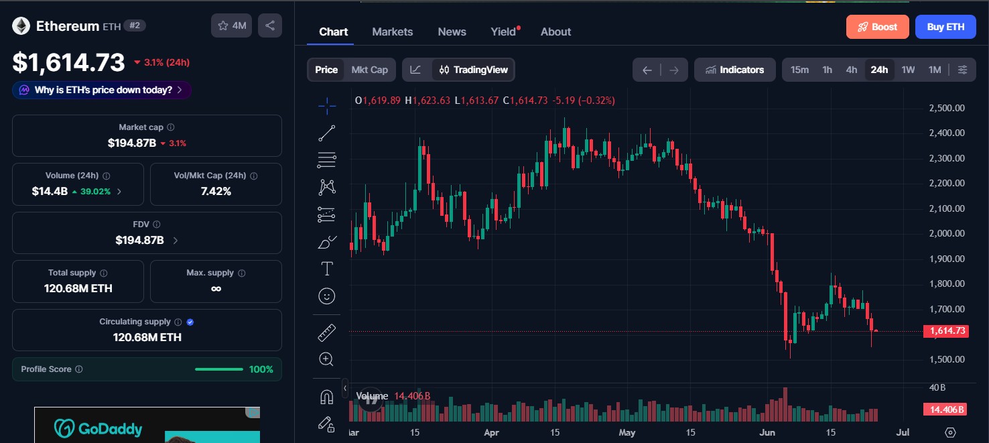Click the 1,614.73 price label on the axis

coord(946,331)
